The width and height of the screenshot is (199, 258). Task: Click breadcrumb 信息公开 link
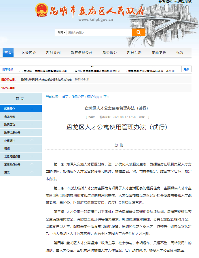coord(77,97)
